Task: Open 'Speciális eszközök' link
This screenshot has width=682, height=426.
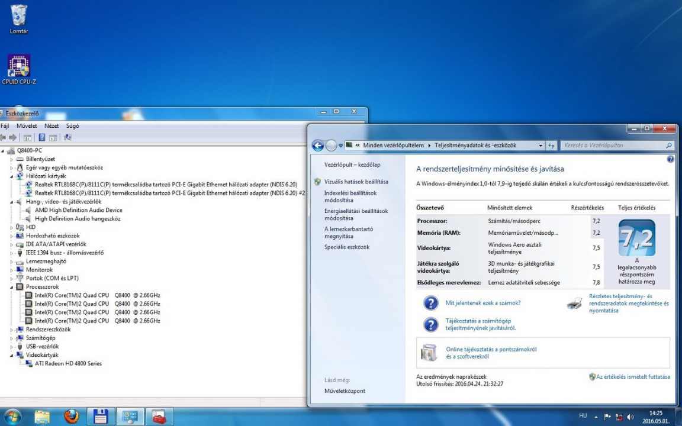Action: [x=347, y=247]
